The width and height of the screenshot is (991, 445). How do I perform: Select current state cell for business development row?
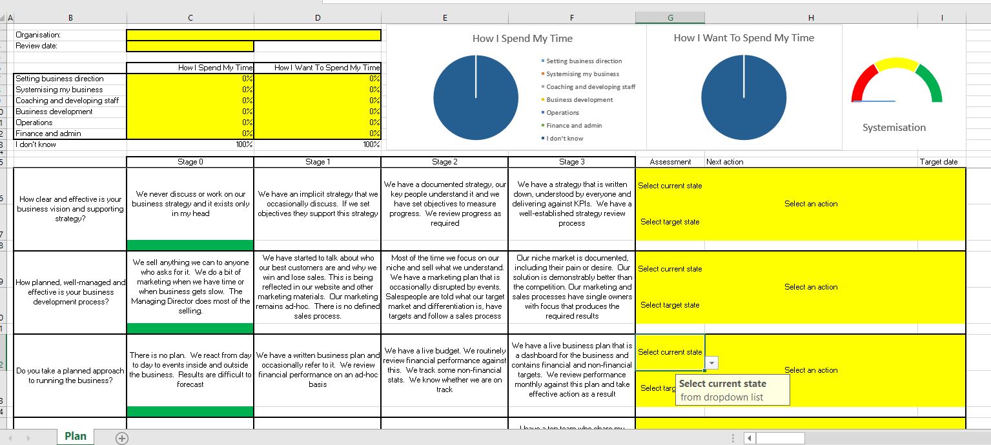(670, 269)
